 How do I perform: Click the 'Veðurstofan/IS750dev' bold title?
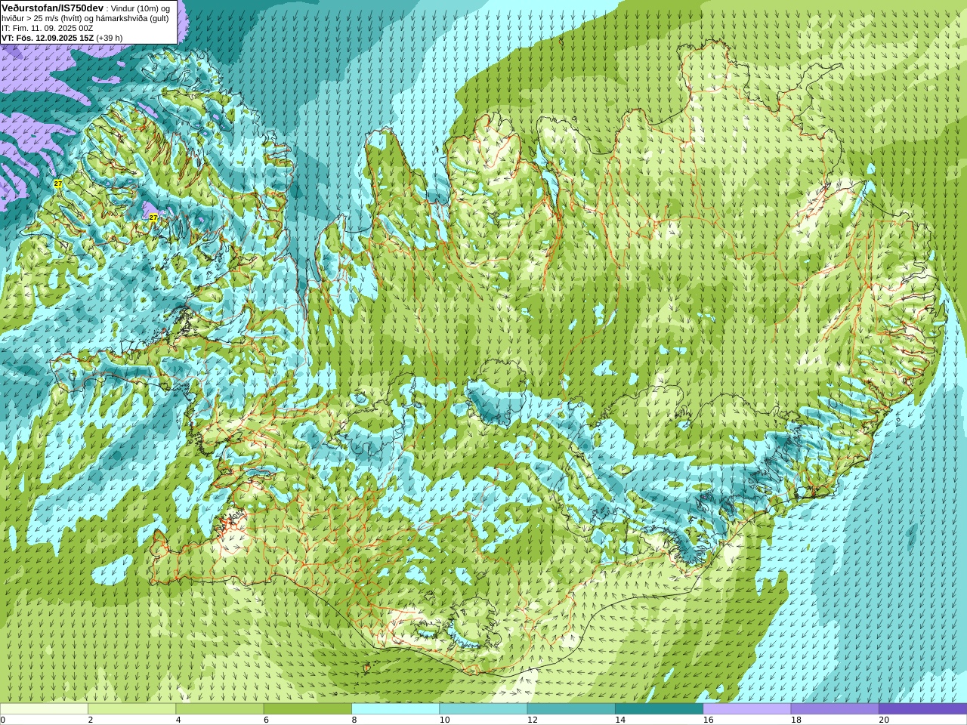53,7
